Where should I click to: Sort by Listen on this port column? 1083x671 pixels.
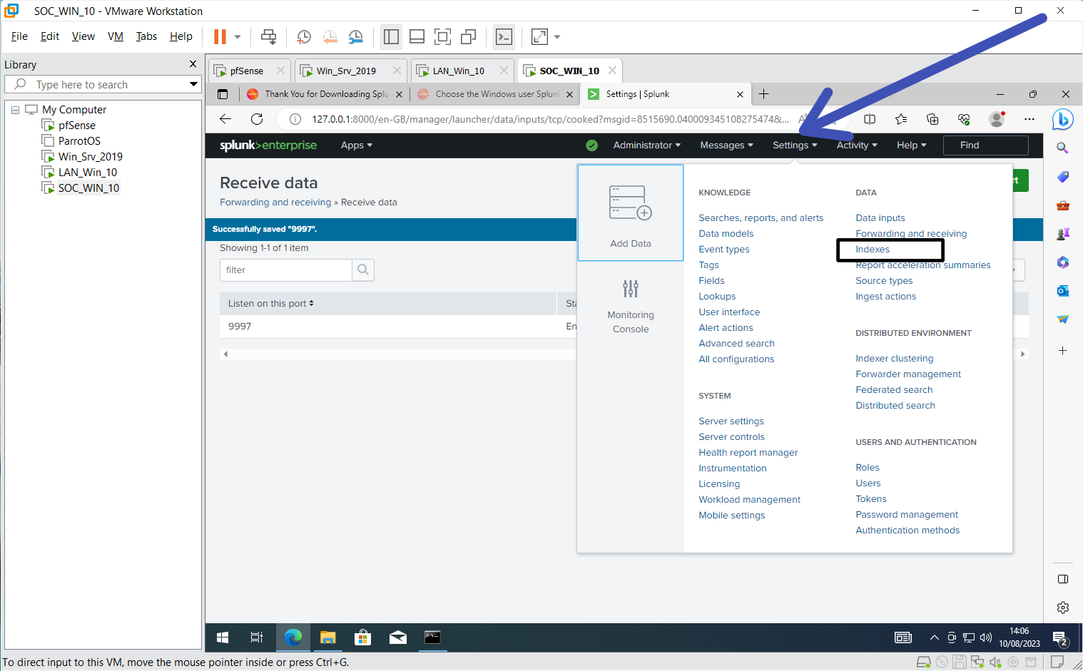point(270,304)
